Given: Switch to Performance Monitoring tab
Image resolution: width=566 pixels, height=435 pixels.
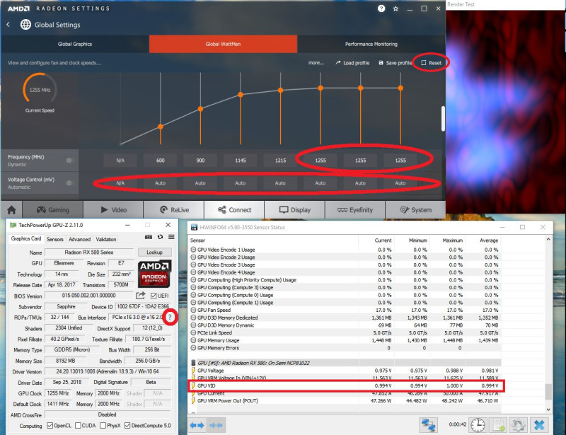Looking at the screenshot, I should point(371,44).
